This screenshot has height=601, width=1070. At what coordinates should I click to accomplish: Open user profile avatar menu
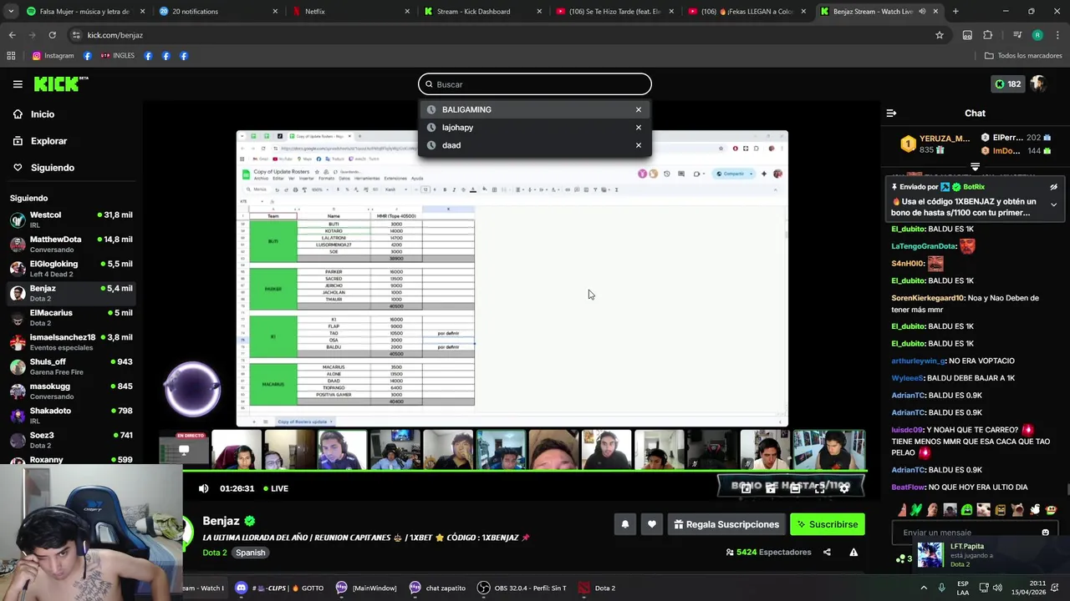pyautogui.click(x=1038, y=83)
